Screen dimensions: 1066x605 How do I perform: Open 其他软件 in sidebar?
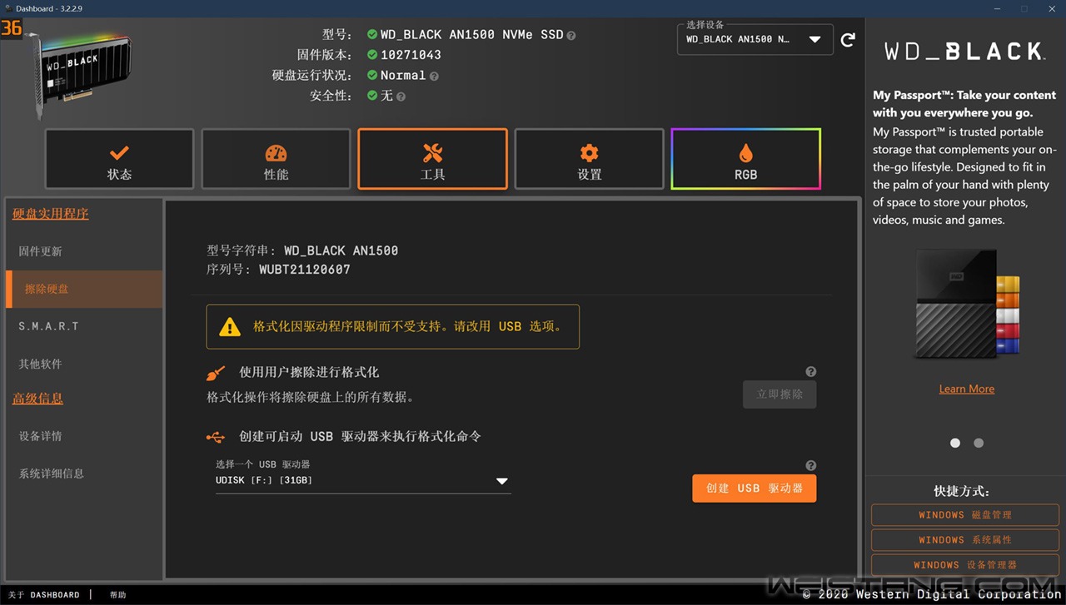pos(84,364)
